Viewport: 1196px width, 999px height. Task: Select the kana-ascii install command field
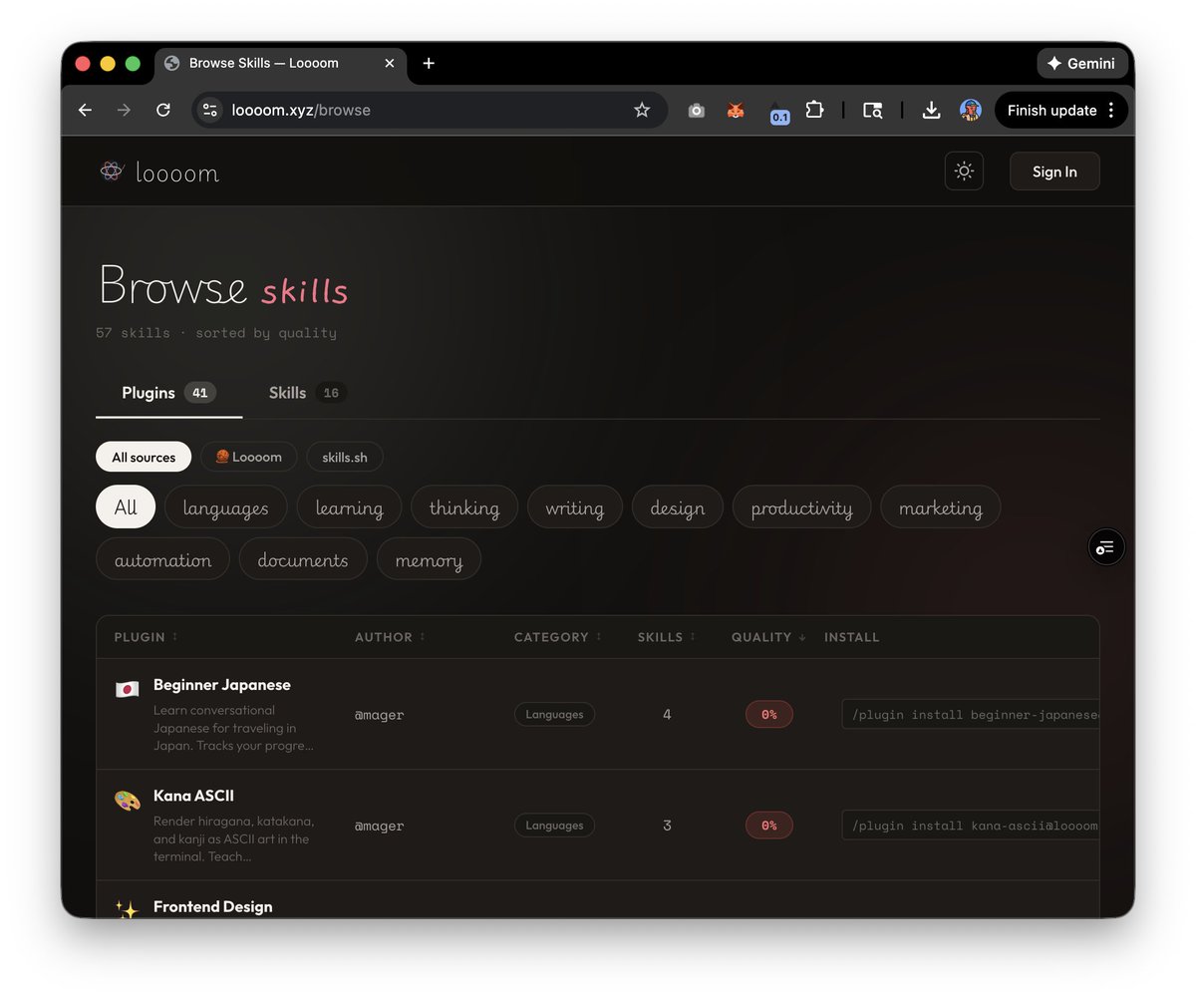point(971,826)
